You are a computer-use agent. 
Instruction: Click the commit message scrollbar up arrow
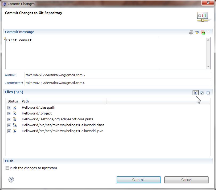point(208,40)
